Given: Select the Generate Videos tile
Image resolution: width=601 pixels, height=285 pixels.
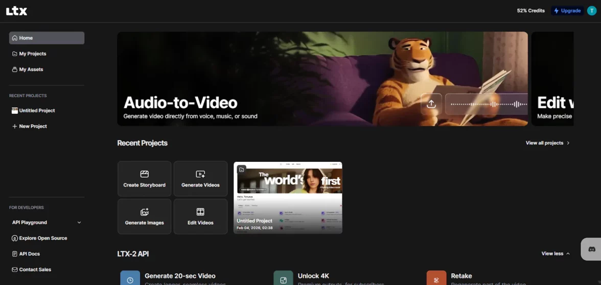Looking at the screenshot, I should tap(200, 179).
